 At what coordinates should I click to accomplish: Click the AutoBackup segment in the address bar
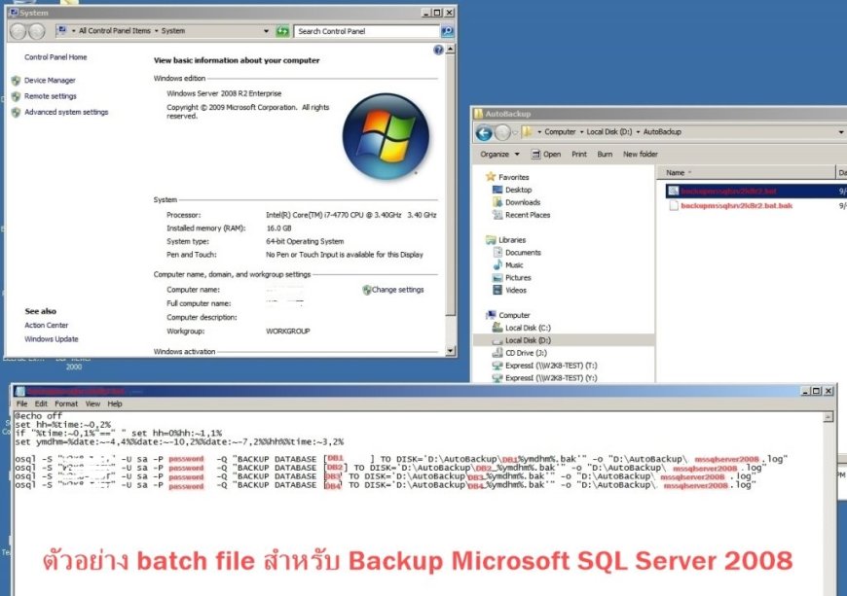coord(662,132)
